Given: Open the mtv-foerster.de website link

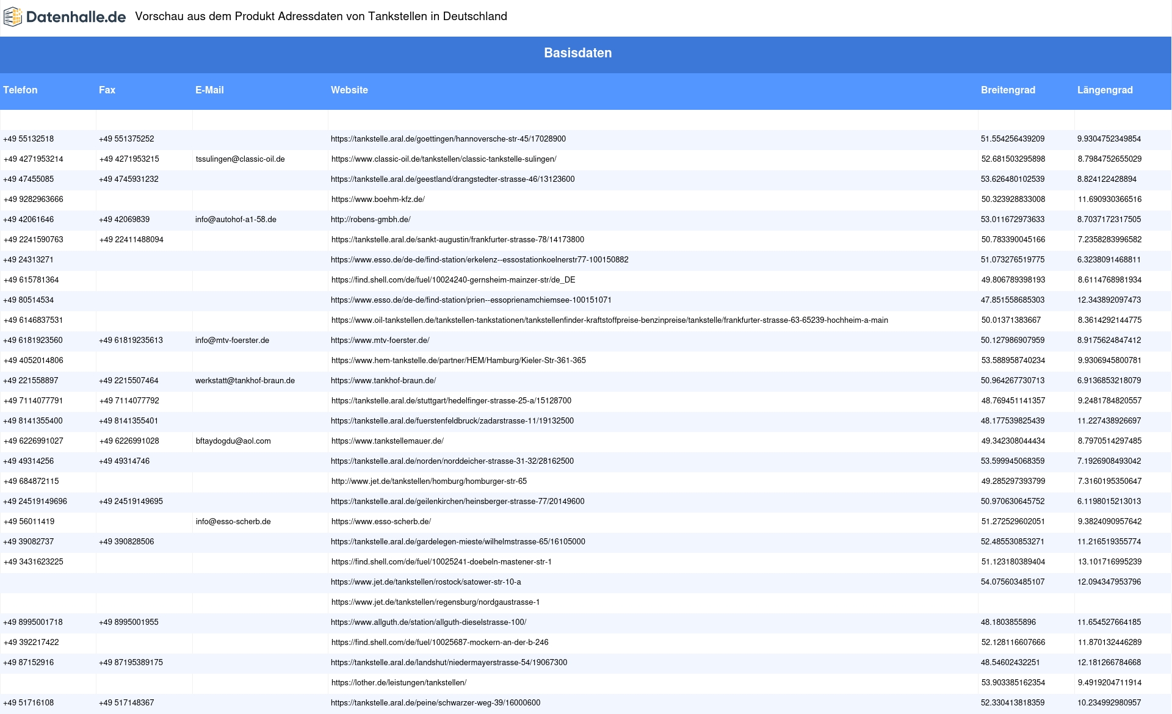Looking at the screenshot, I should (380, 341).
